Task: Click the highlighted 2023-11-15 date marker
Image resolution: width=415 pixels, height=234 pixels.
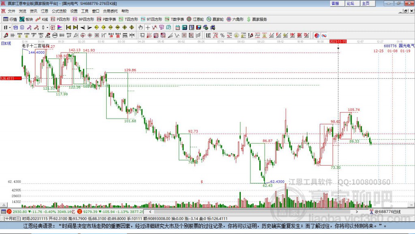Action: [338, 42]
